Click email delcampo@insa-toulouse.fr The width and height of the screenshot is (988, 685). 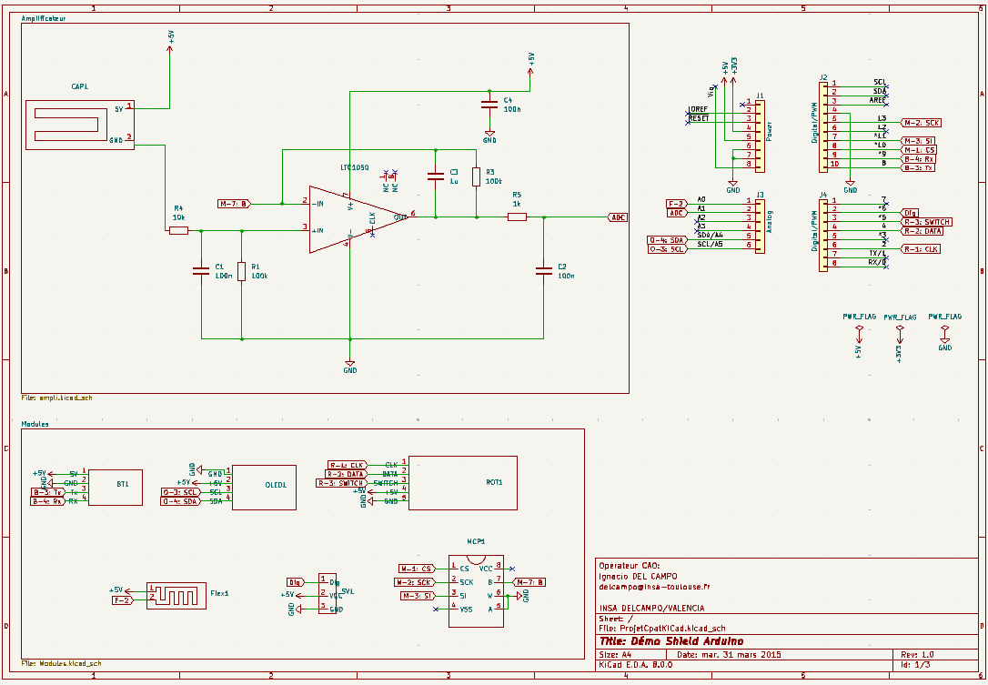[x=654, y=587]
